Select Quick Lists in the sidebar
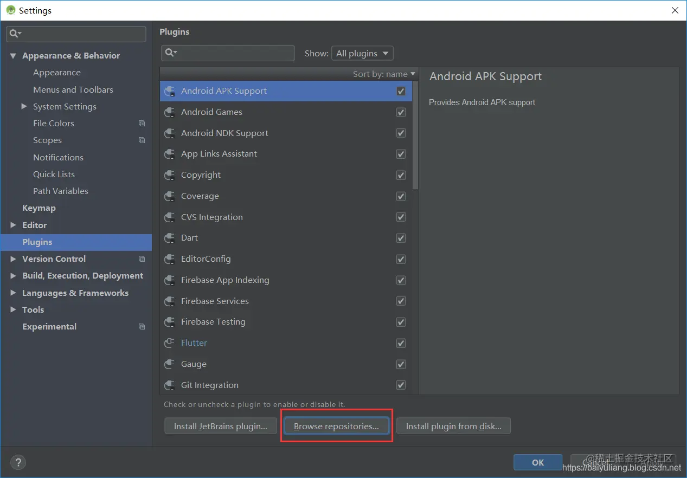687x478 pixels. pos(54,174)
